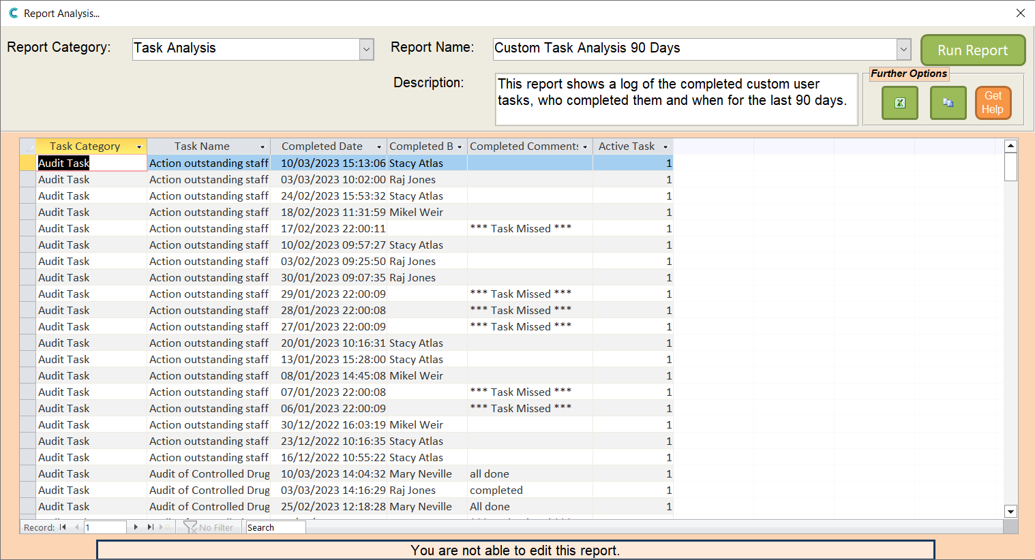Click the app logo in the title bar

pyautogui.click(x=13, y=13)
